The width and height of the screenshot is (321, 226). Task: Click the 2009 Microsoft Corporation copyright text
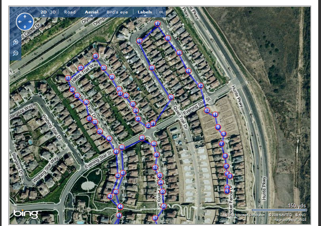[245, 215]
